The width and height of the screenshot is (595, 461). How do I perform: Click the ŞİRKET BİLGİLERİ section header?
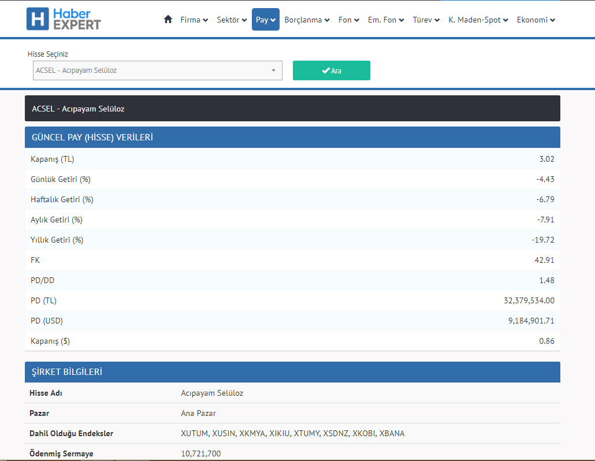click(x=292, y=372)
